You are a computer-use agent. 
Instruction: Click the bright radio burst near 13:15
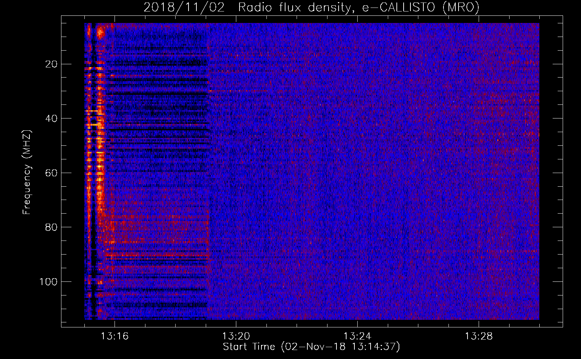tap(96, 169)
